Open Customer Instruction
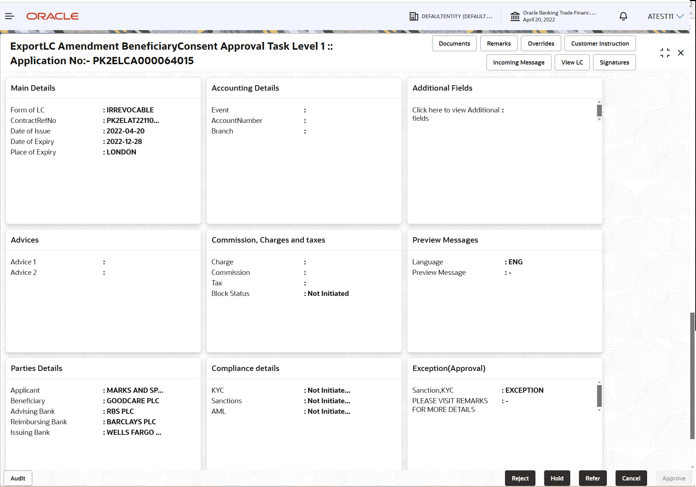Viewport: 696px width, 487px height. point(600,43)
